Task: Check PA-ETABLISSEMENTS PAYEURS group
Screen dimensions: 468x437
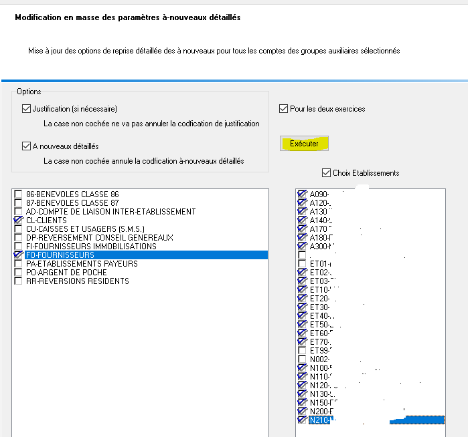Action: click(x=18, y=264)
